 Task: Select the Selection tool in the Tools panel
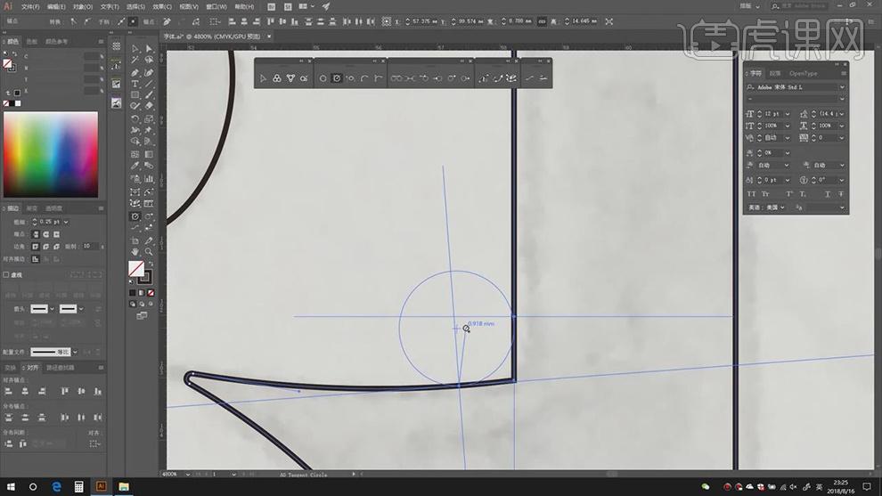point(135,49)
